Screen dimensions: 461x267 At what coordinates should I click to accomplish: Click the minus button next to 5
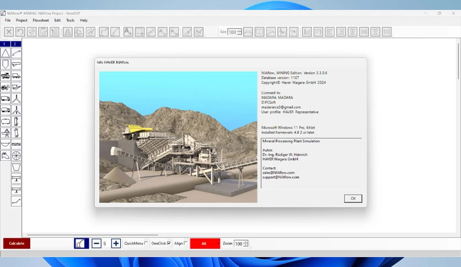97,243
